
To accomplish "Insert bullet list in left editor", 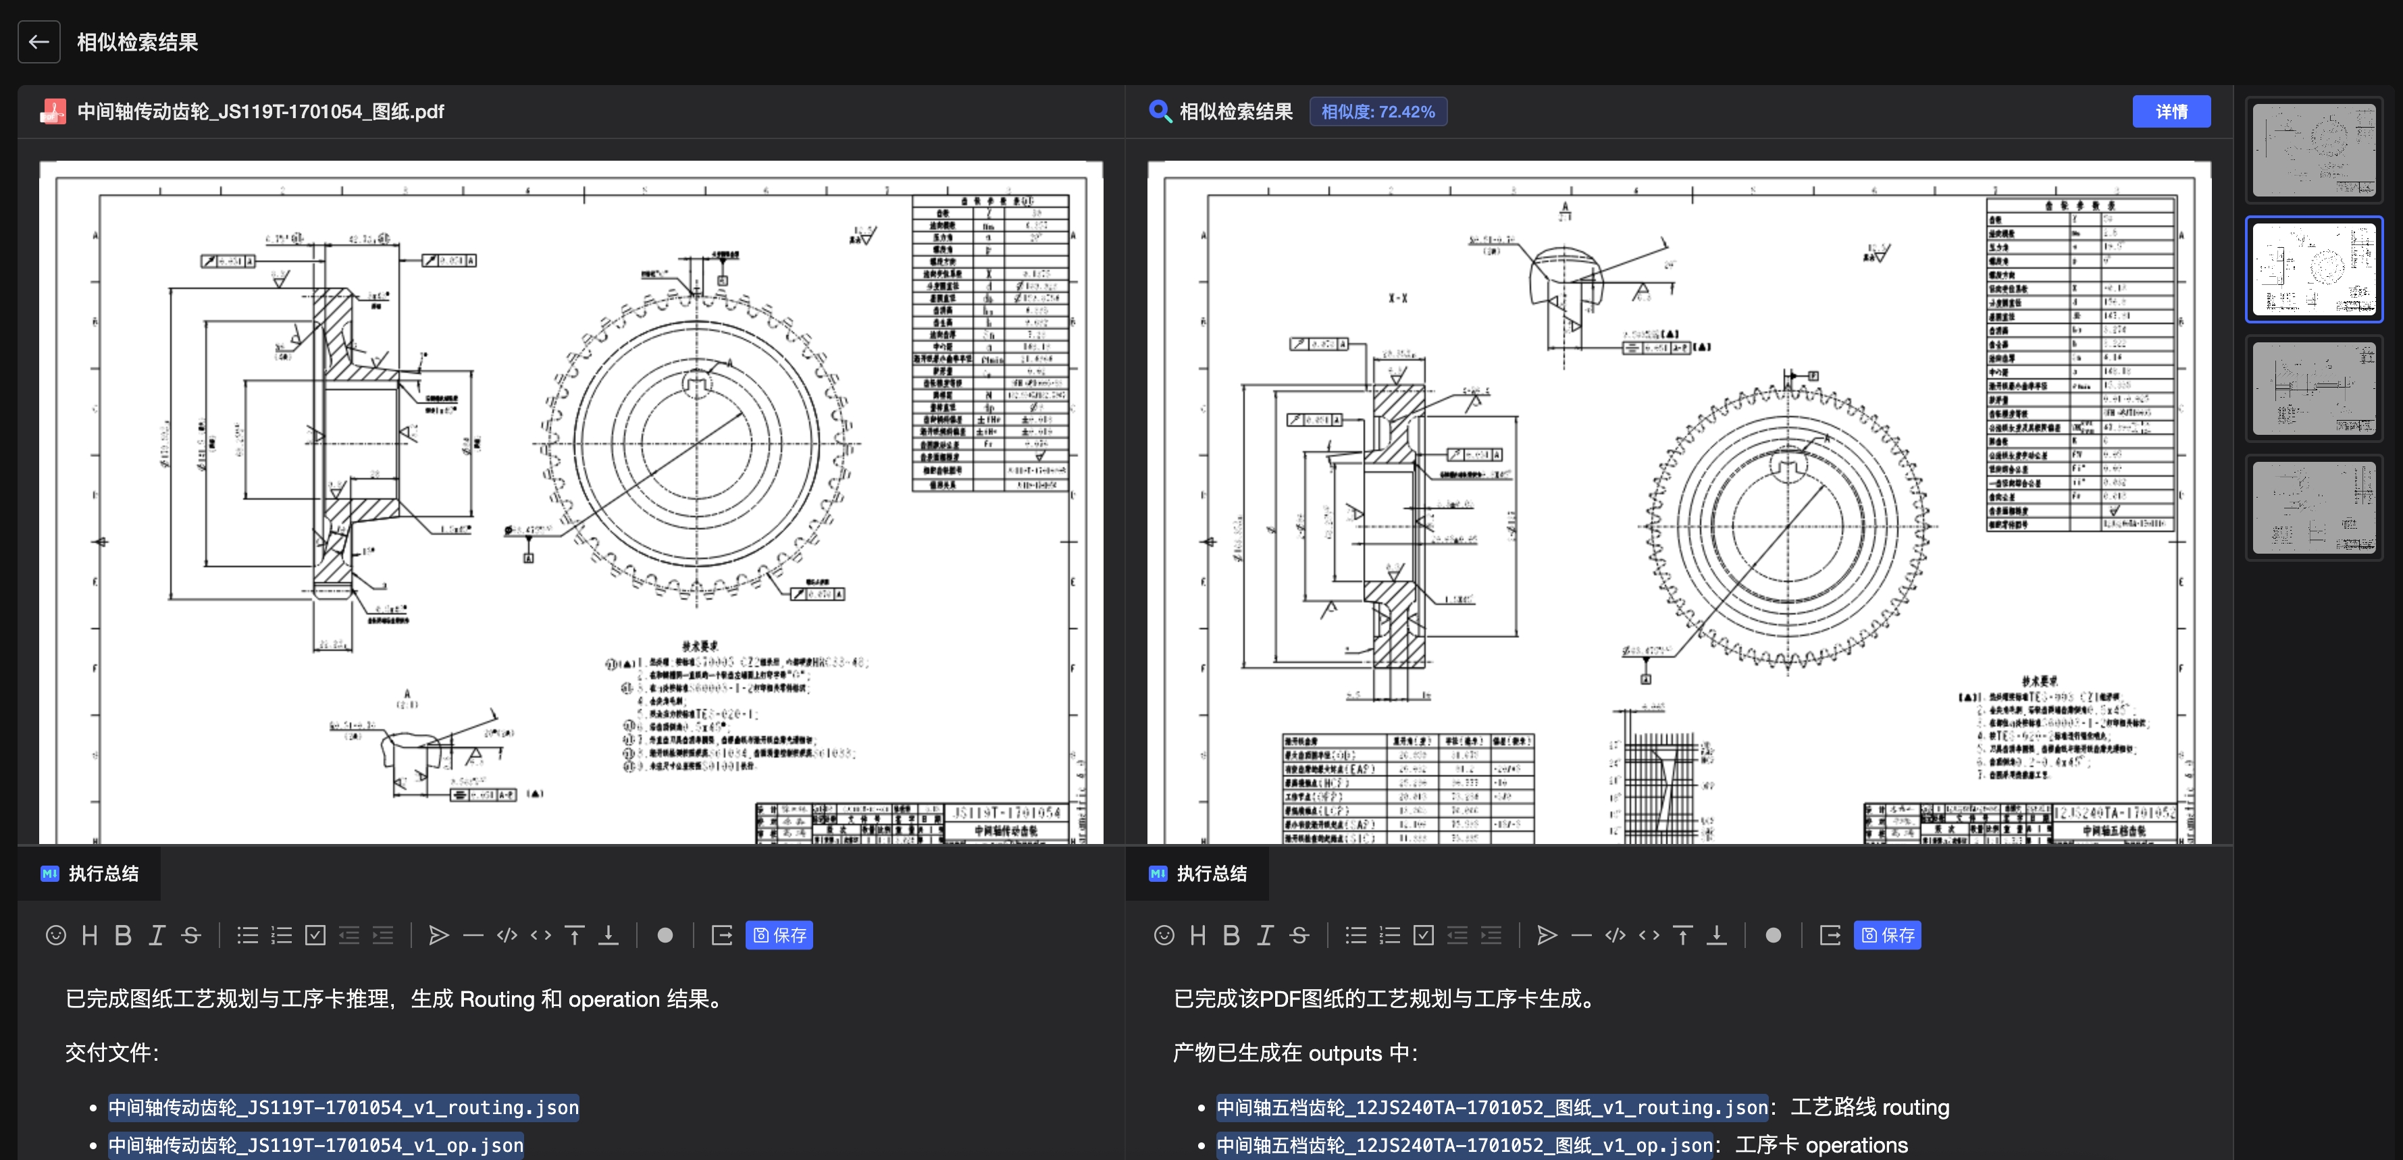I will (247, 935).
